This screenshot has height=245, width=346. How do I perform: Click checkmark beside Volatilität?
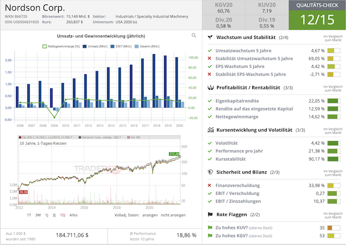click(210, 143)
